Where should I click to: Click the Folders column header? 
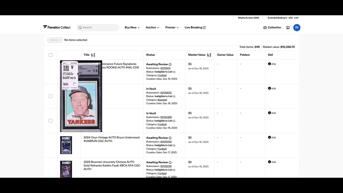245,55
